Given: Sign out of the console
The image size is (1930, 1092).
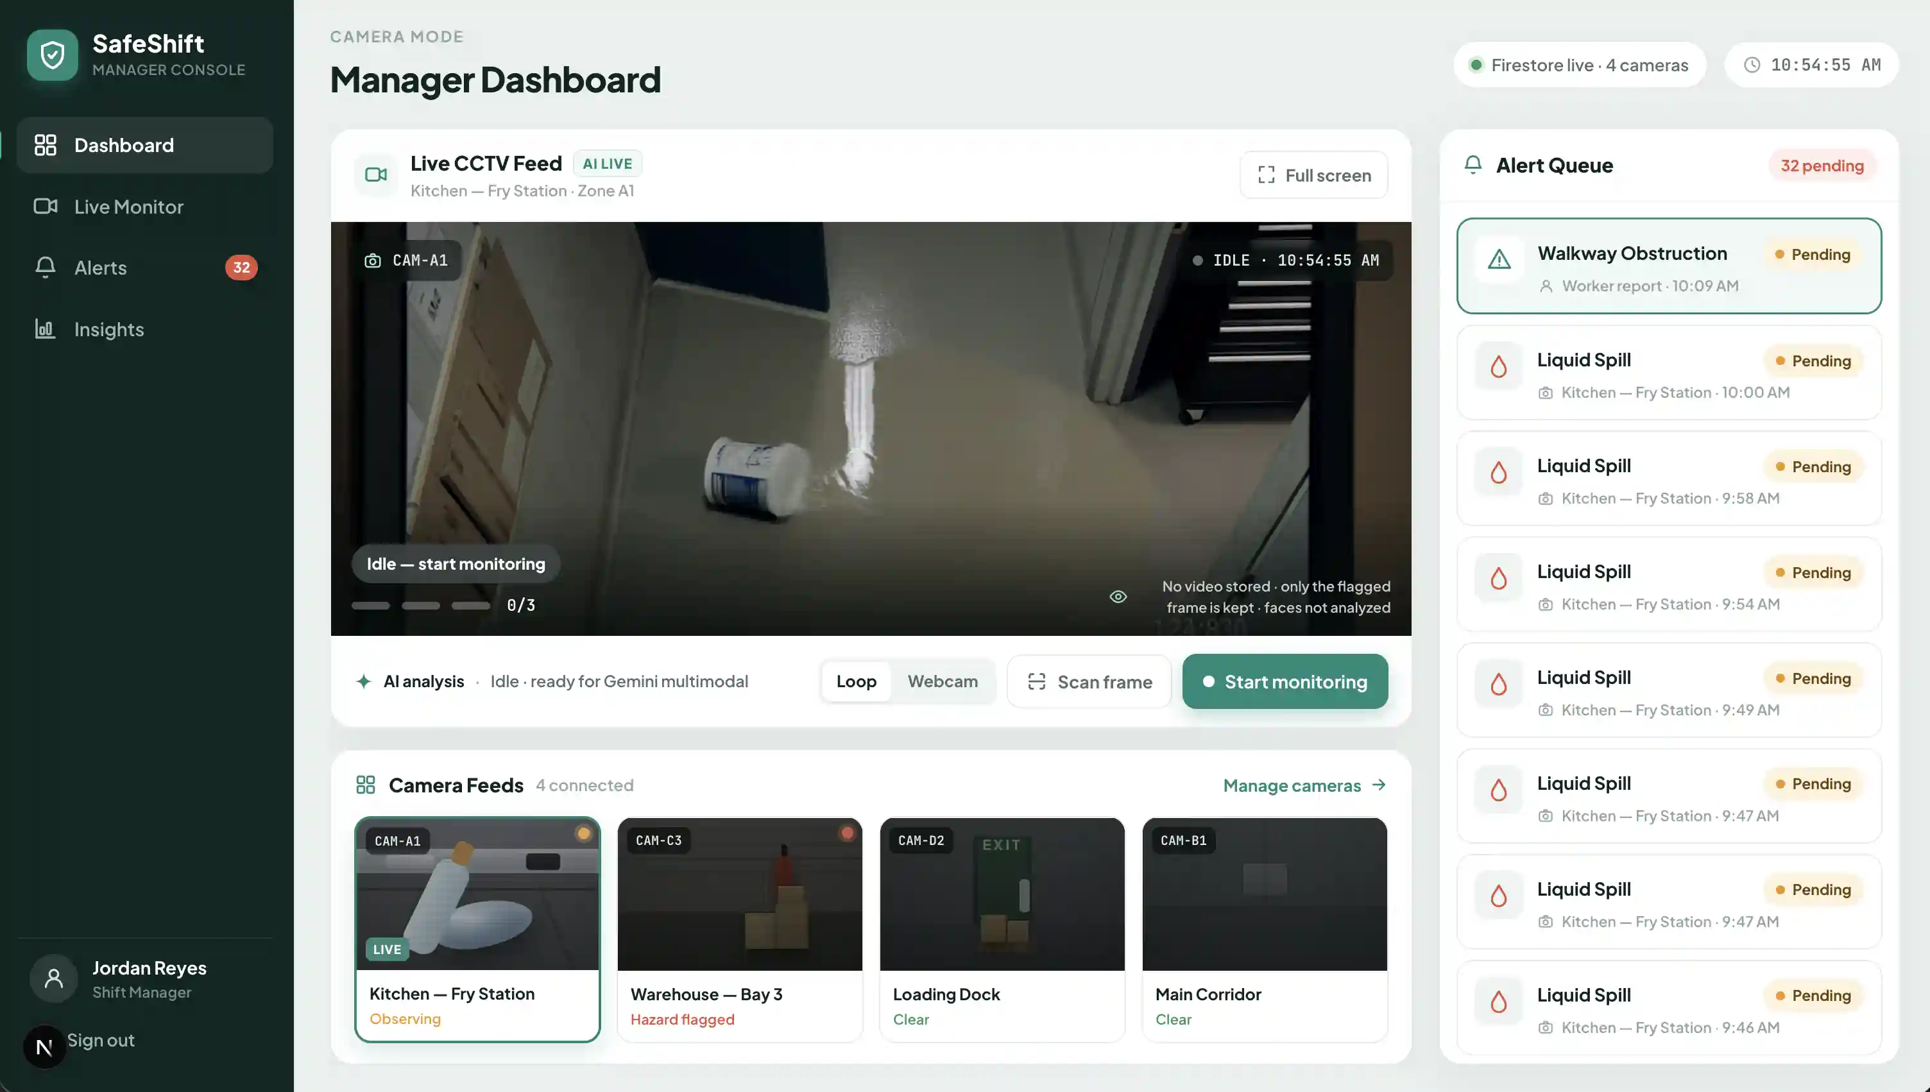Looking at the screenshot, I should pos(101,1040).
